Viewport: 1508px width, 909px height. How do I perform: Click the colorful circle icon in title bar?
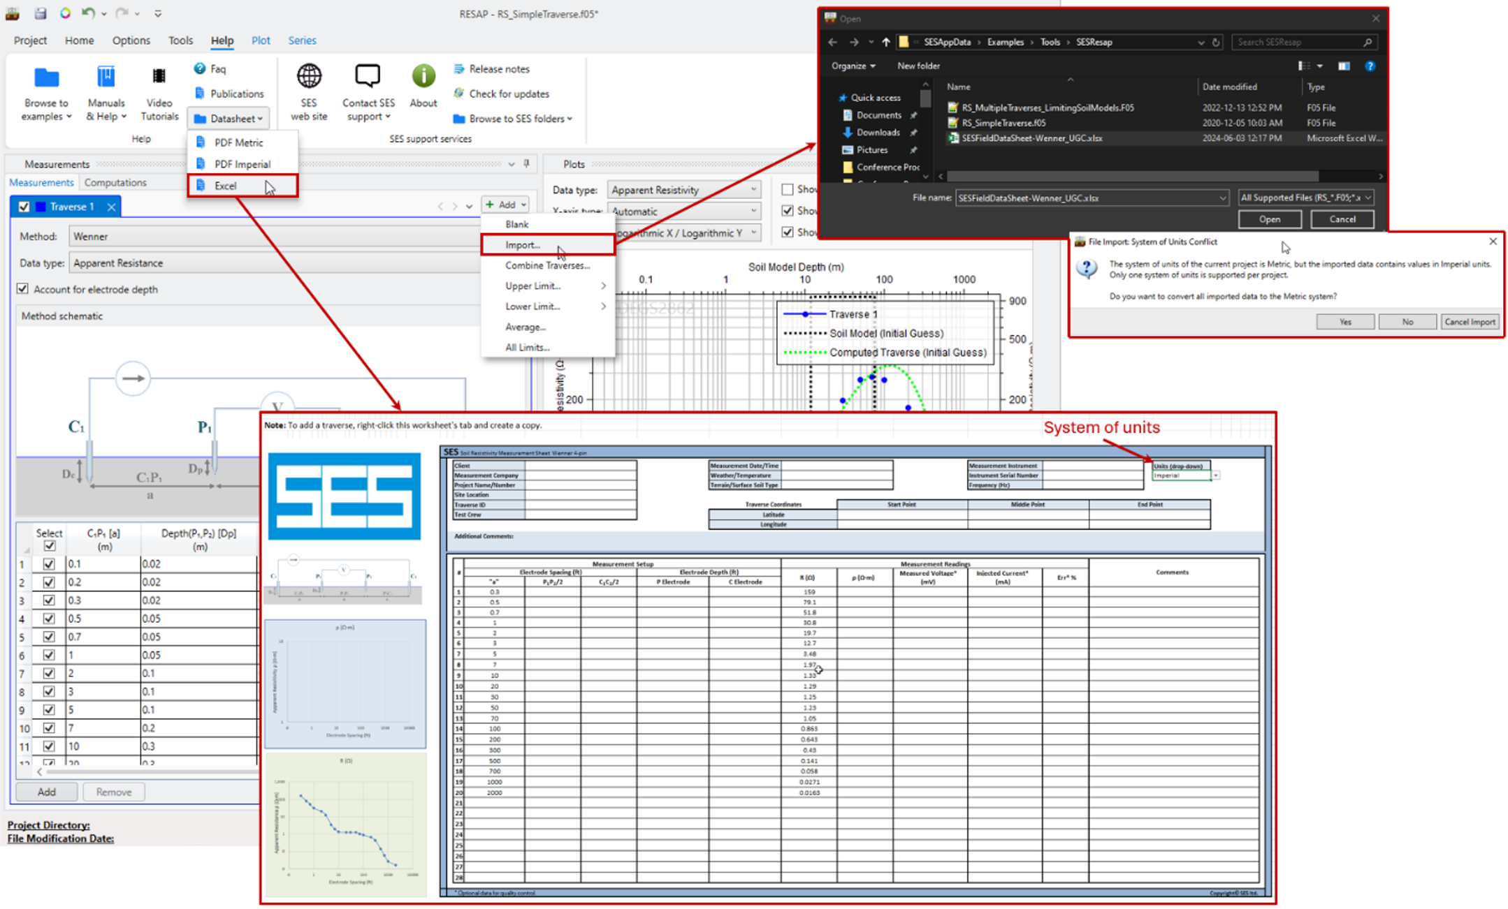pyautogui.click(x=65, y=13)
